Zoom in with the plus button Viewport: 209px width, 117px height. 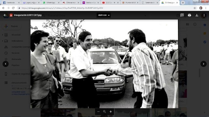tap(111, 112)
